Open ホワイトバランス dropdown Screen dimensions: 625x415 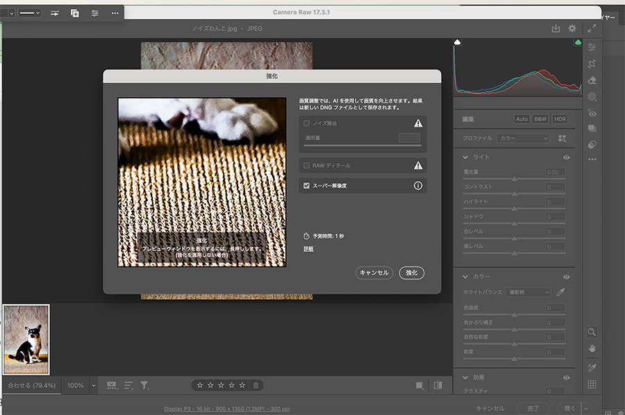click(x=528, y=292)
